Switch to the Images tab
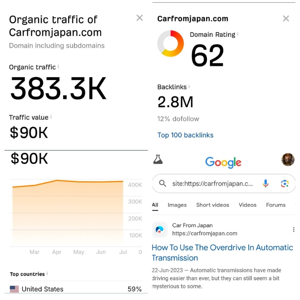This screenshot has height=300, width=300. pos(177,205)
